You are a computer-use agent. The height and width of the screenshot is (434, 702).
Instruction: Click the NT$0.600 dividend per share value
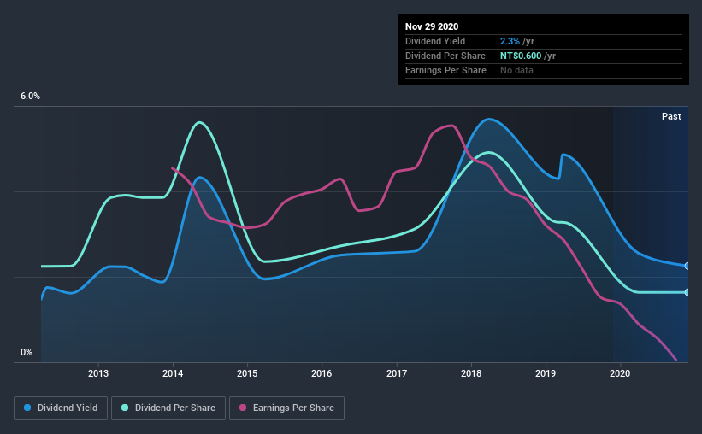(x=521, y=56)
